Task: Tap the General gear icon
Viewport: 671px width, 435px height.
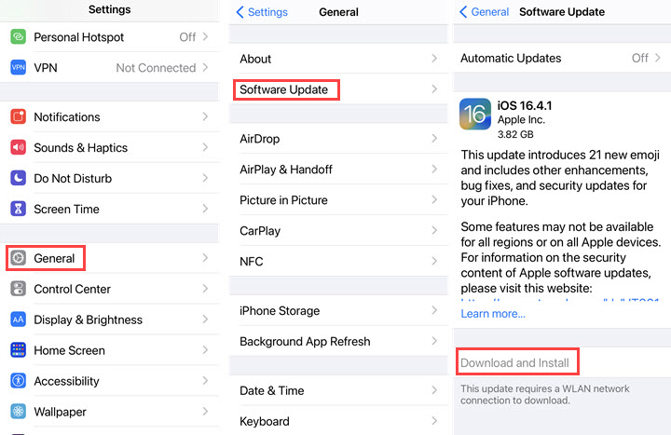Action: pyautogui.click(x=18, y=258)
